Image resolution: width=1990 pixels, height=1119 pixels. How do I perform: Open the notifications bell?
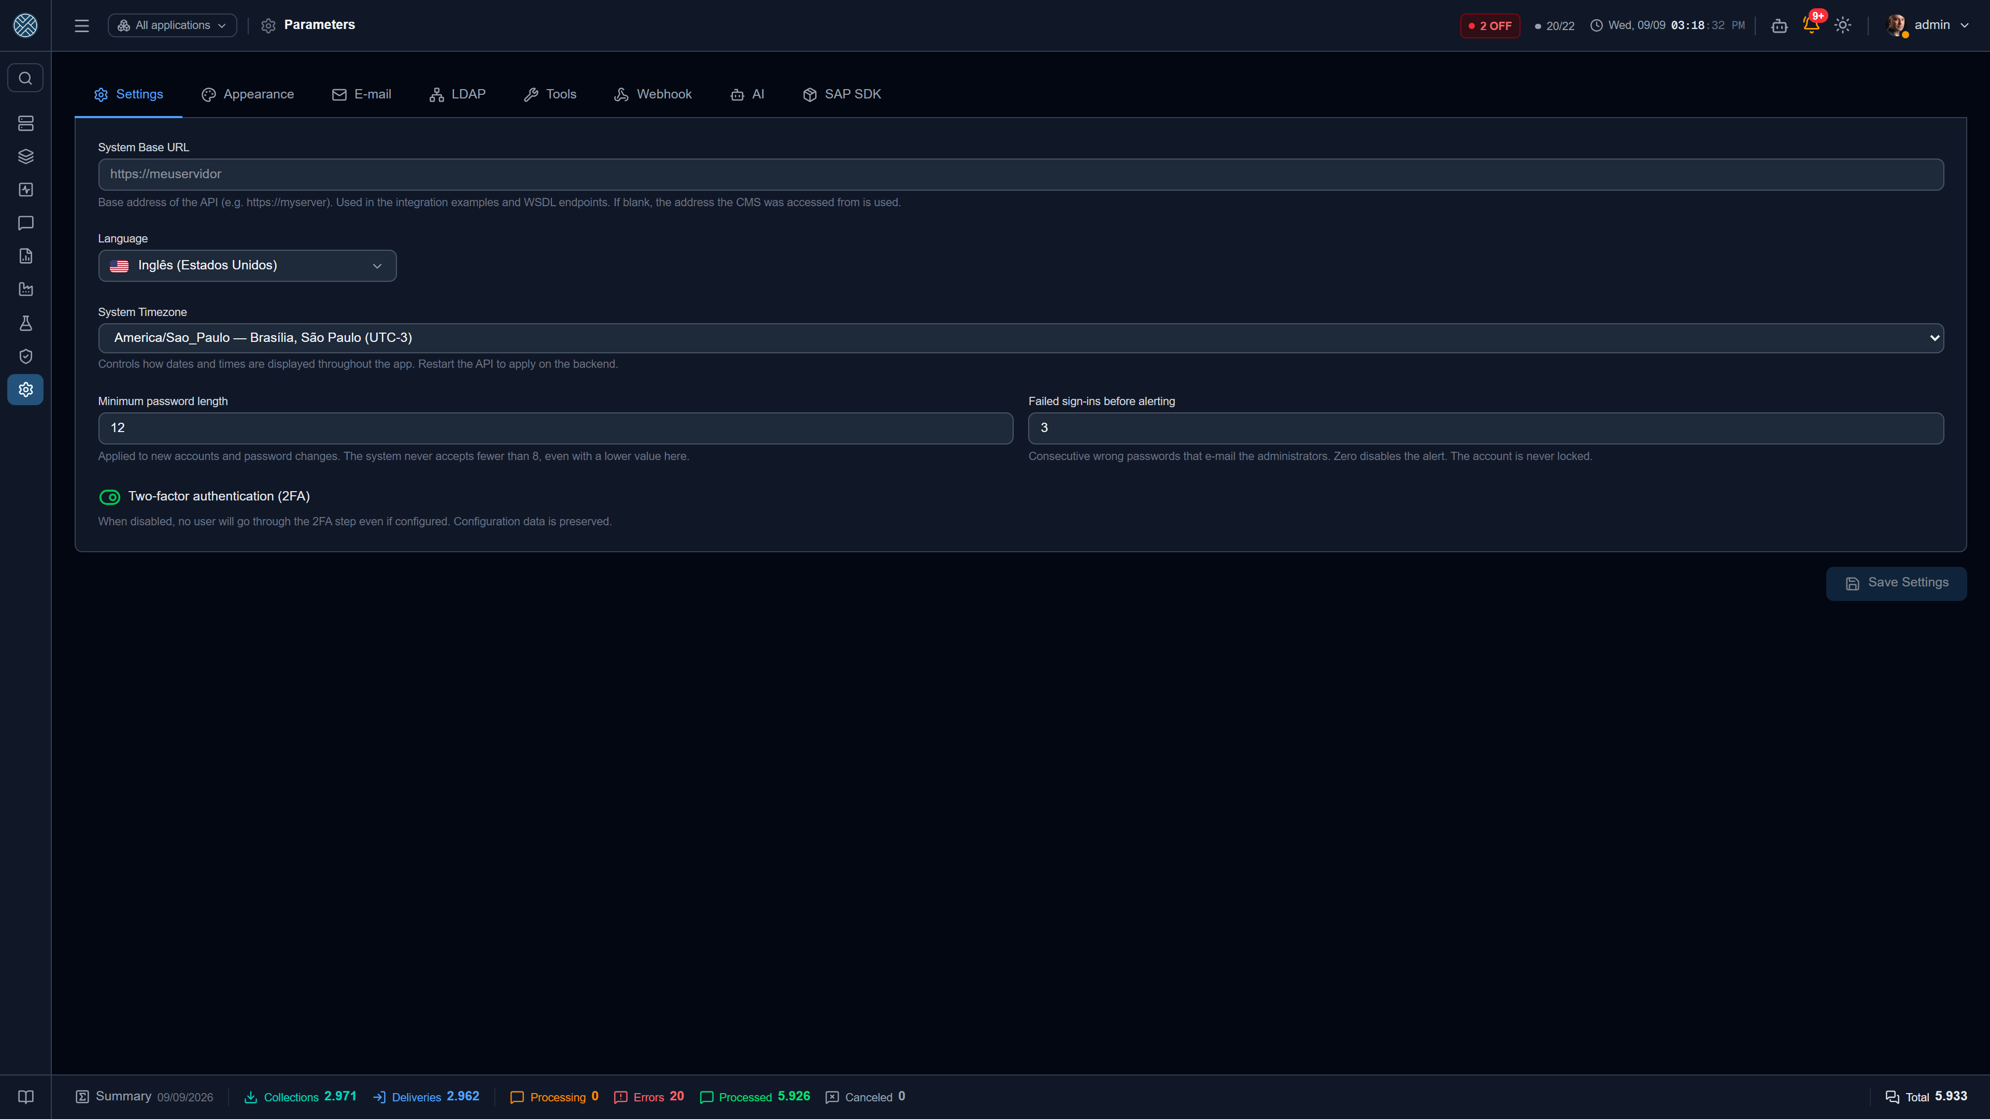click(1811, 25)
